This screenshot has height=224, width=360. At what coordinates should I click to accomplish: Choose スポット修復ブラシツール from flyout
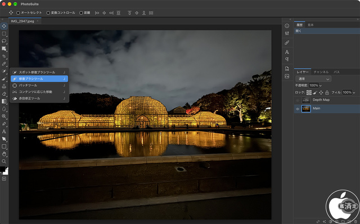(x=39, y=72)
